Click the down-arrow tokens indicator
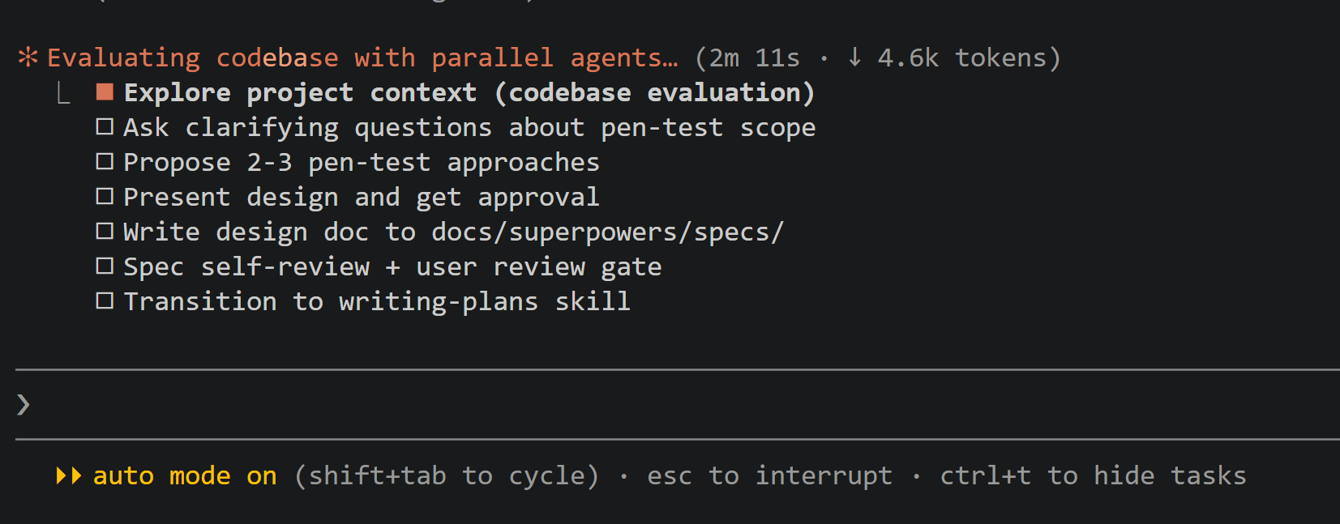This screenshot has height=524, width=1340. click(x=854, y=58)
